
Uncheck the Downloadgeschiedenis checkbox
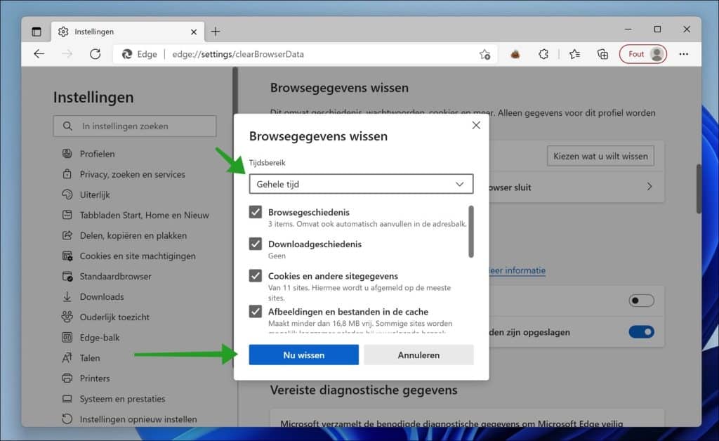(256, 244)
